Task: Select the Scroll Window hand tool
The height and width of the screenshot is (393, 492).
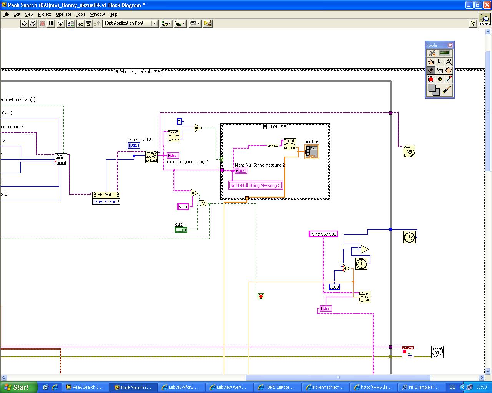Action: (448, 70)
